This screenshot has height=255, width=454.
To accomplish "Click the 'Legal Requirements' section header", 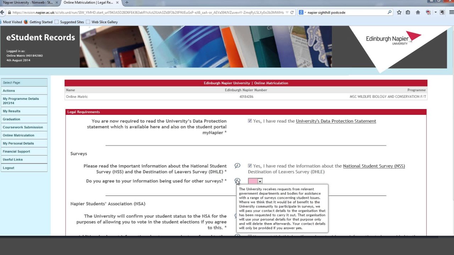I will pos(84,112).
